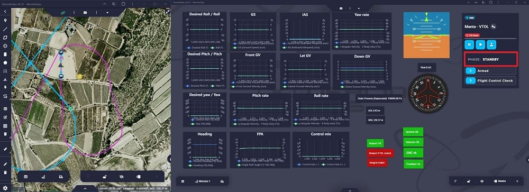Click the Respect VTOL control red indicator
Image resolution: width=529 pixels, height=192 pixels.
(380, 153)
